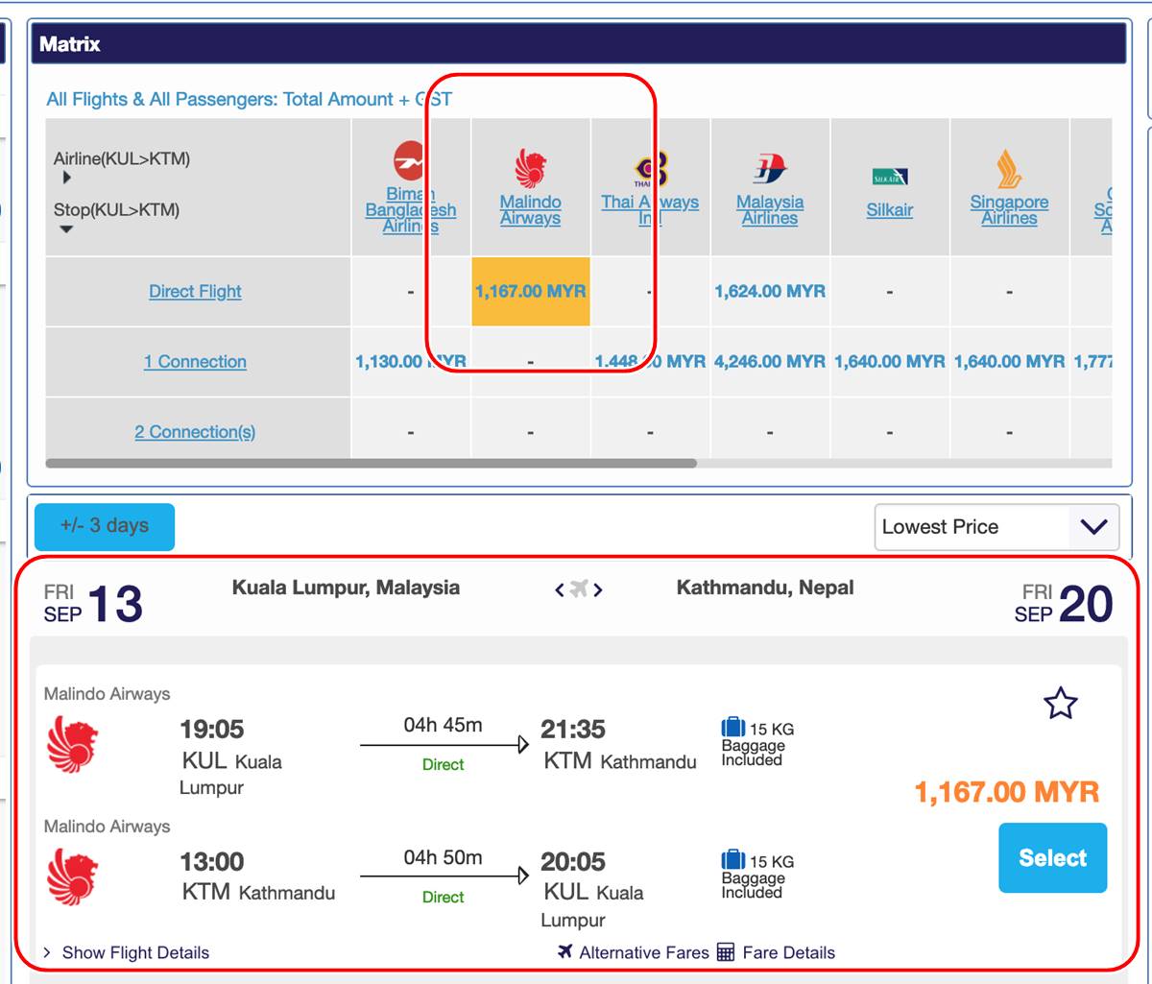Click the 19:05 departure time

(x=212, y=730)
